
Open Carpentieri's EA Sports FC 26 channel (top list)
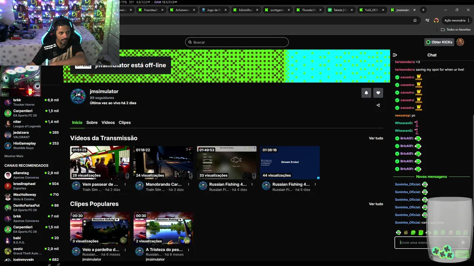tap(31, 113)
